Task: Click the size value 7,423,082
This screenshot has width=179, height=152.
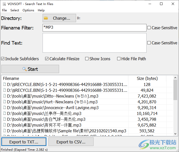Action: (x=147, y=96)
